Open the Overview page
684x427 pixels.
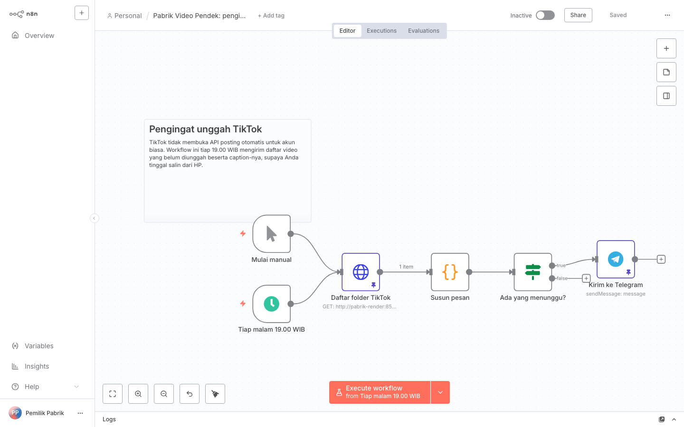[x=39, y=36]
